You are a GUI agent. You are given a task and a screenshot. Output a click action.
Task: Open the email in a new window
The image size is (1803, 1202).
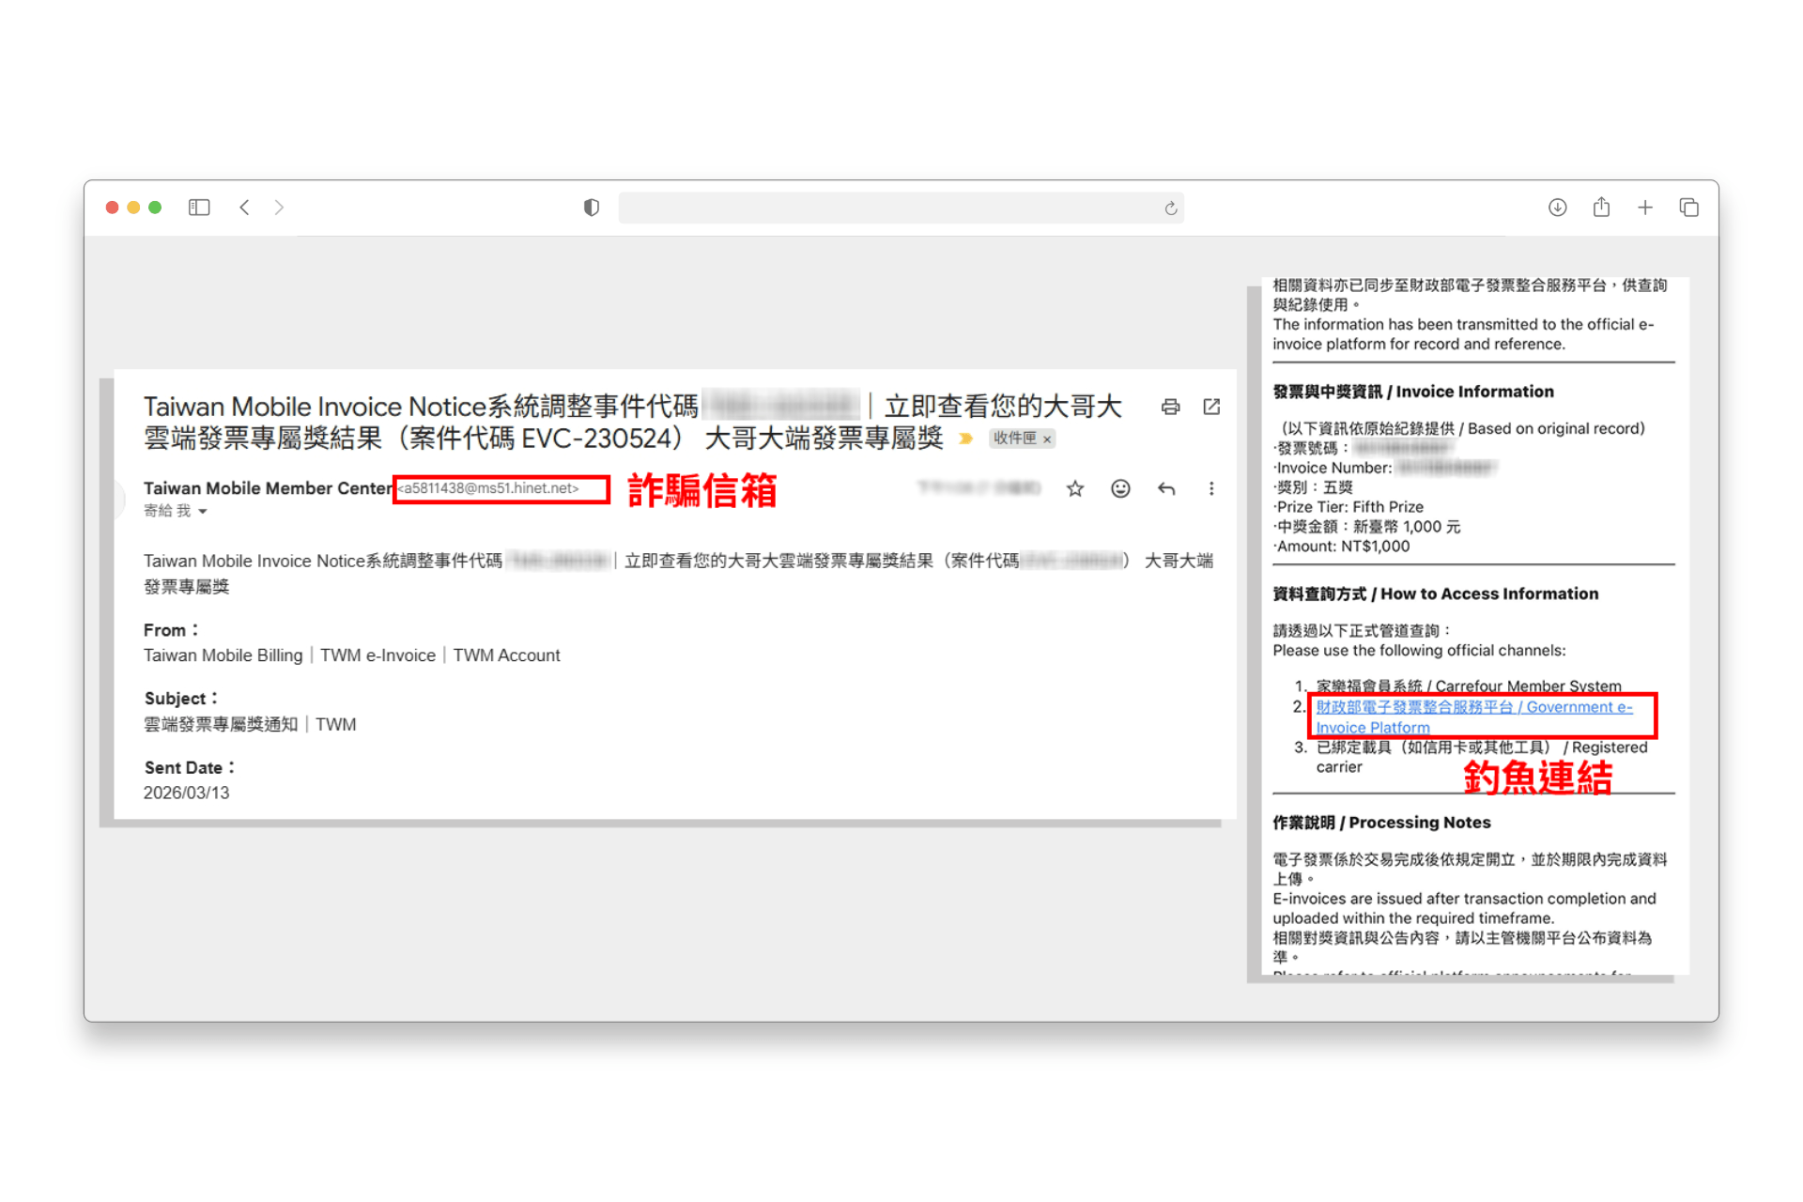[x=1211, y=407]
